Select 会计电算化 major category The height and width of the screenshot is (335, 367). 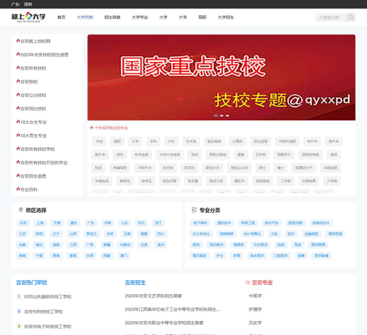252,234
